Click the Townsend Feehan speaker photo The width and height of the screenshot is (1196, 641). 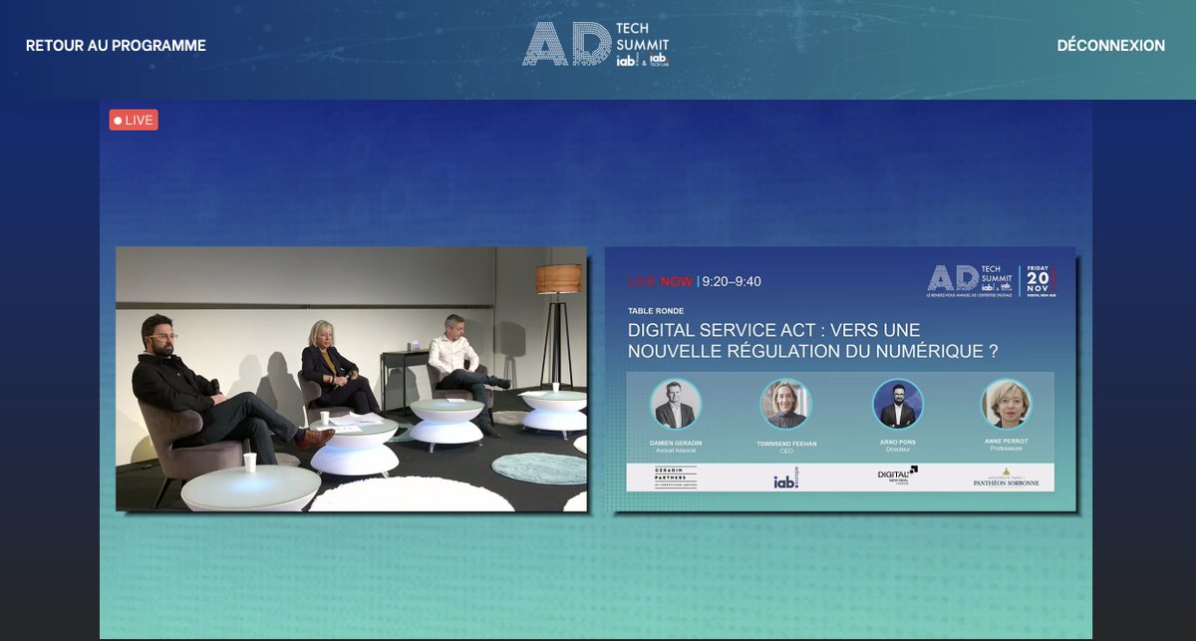coord(786,404)
